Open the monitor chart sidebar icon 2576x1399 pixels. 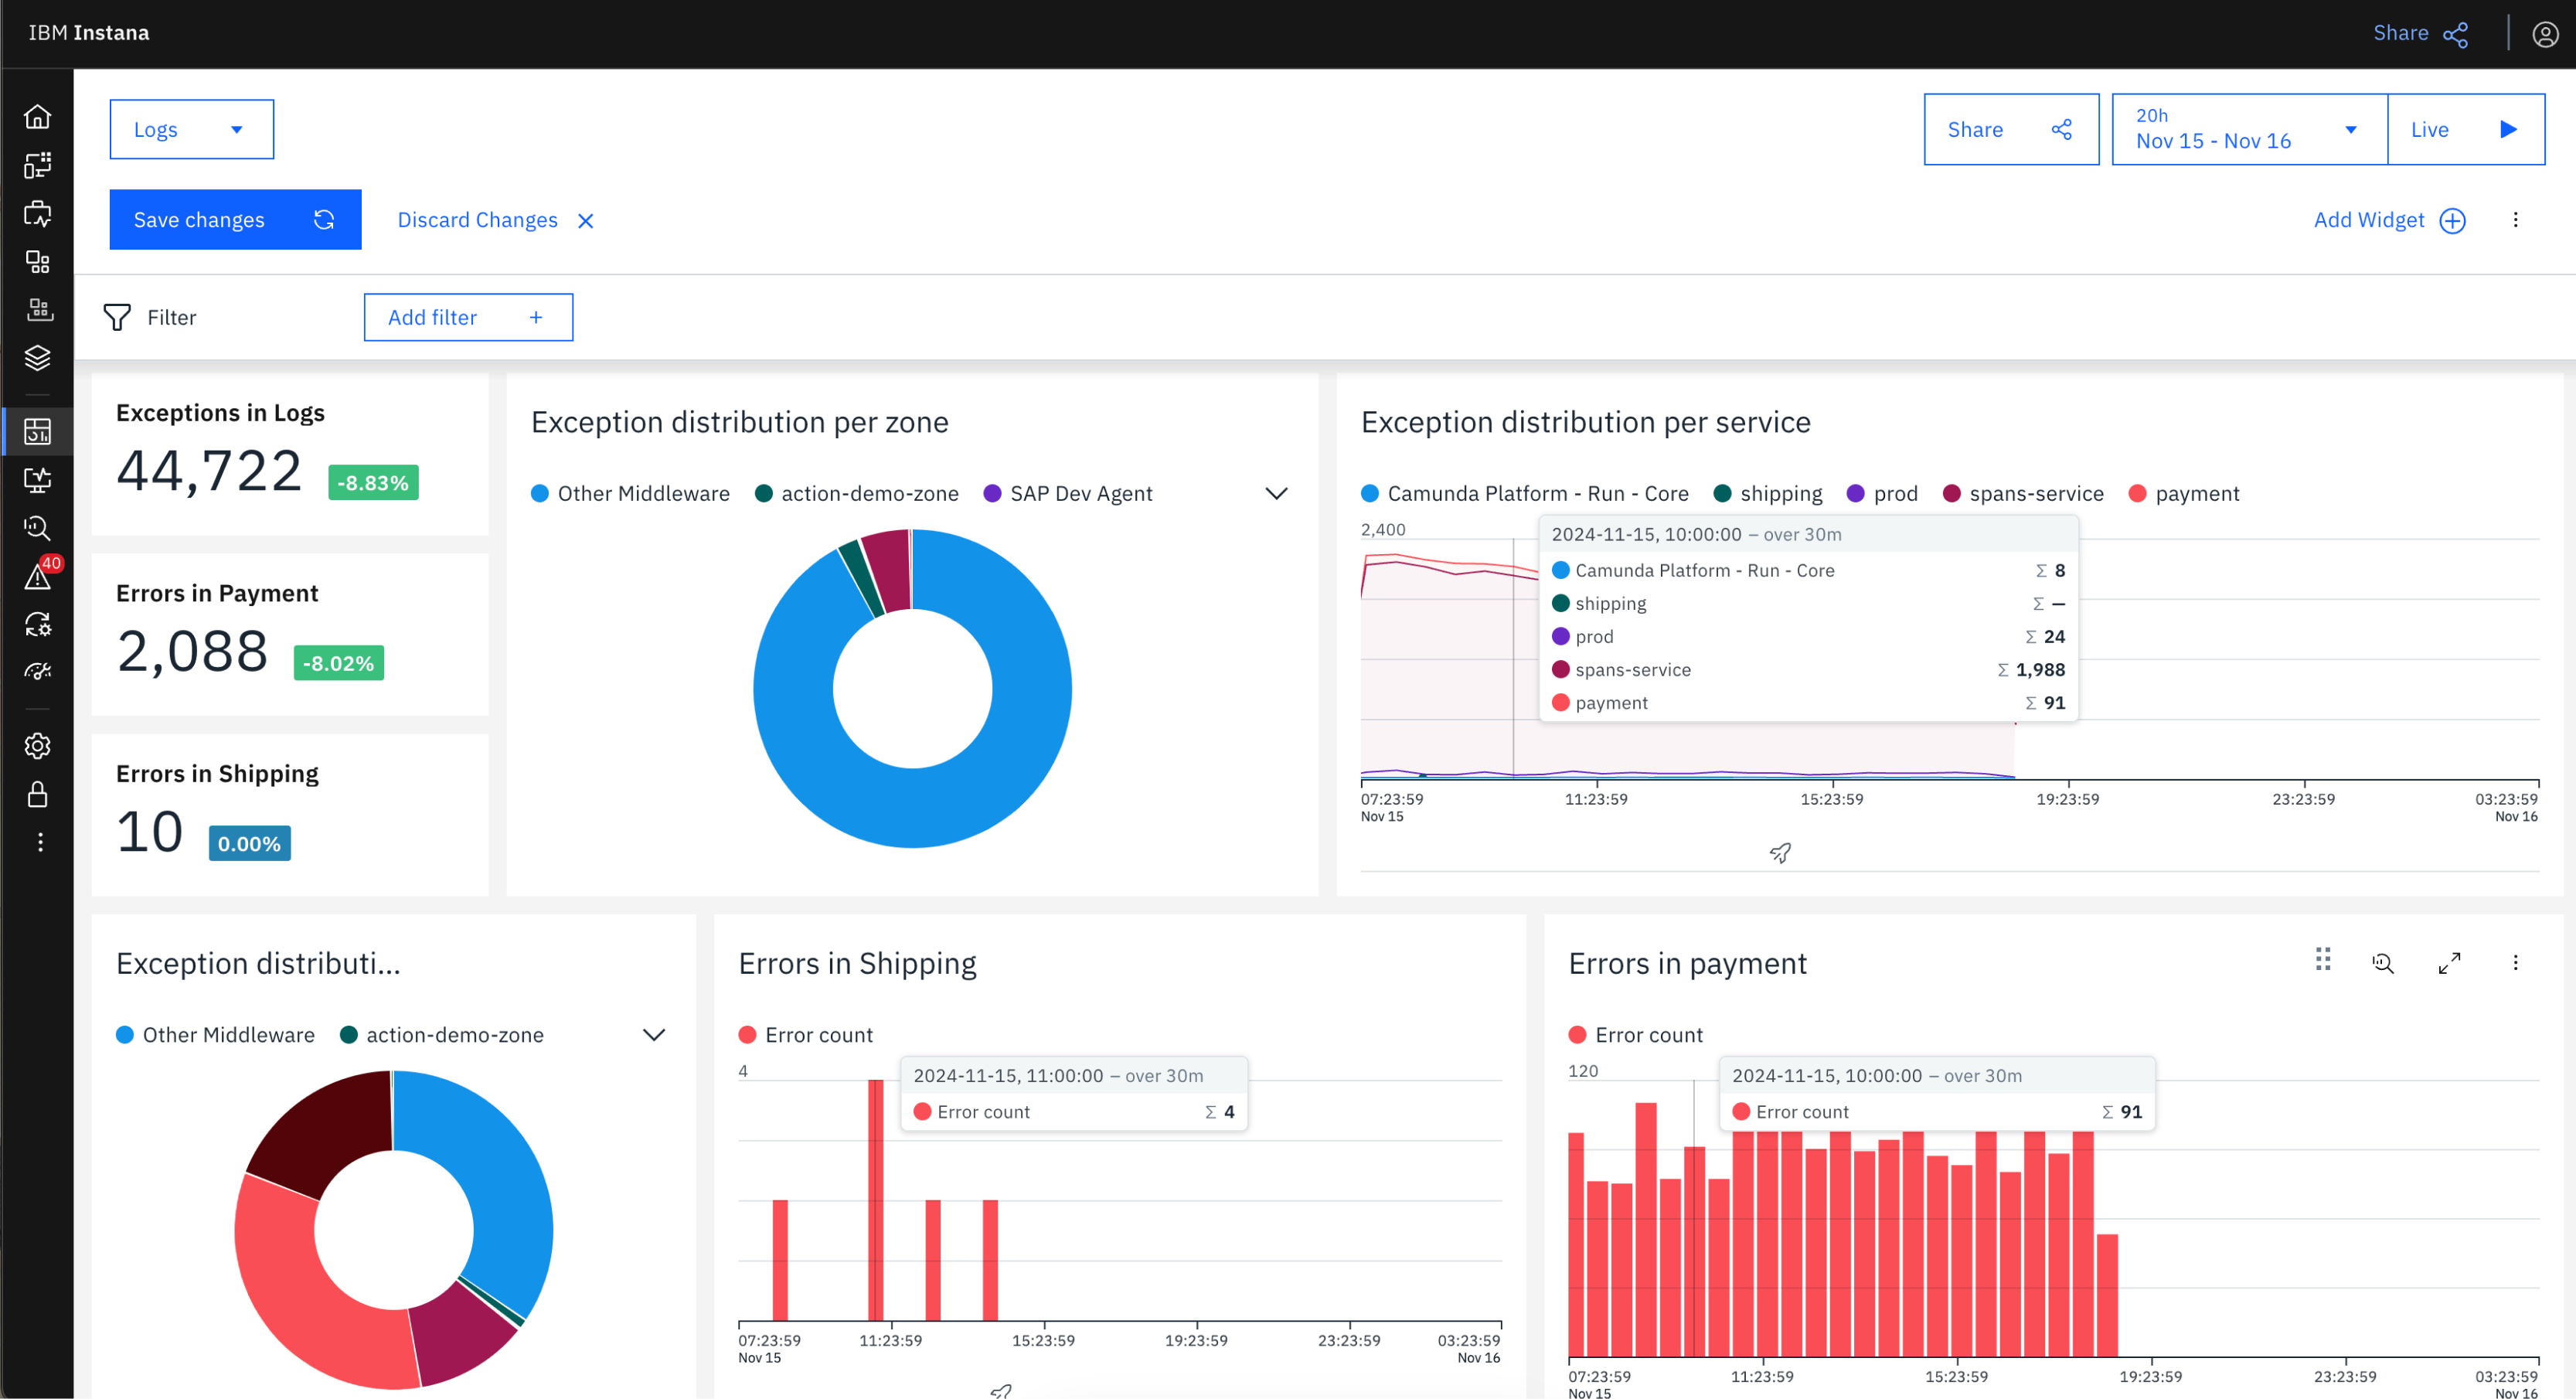pyautogui.click(x=37, y=480)
